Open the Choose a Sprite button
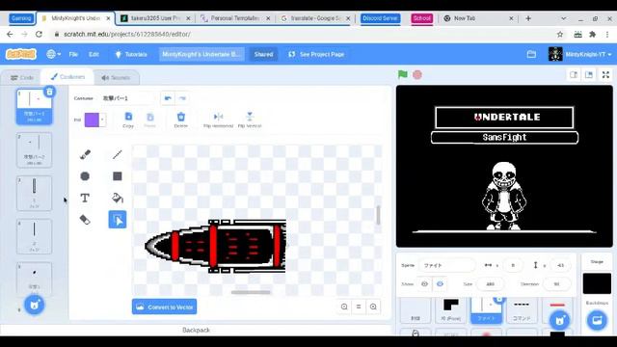This screenshot has height=347, width=617. pos(559,321)
